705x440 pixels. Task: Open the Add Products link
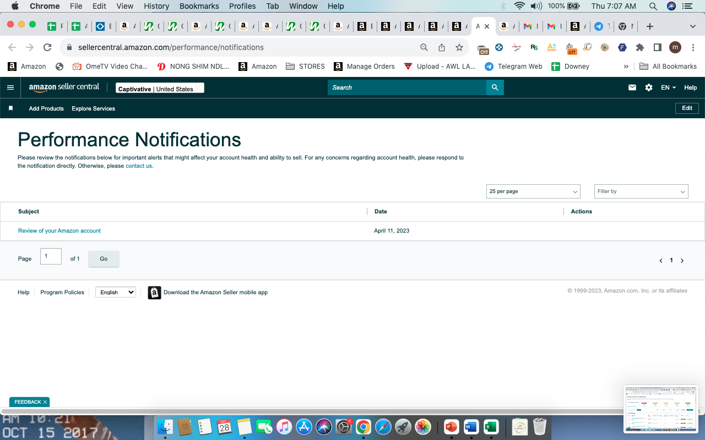(46, 108)
